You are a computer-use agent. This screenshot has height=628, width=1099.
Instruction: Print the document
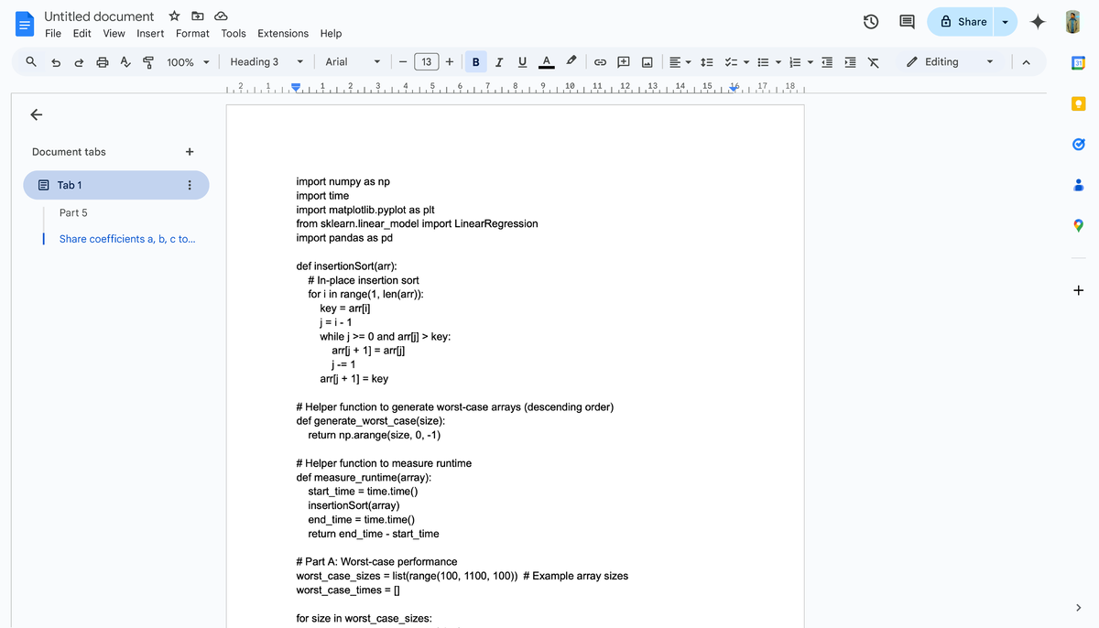(x=102, y=62)
